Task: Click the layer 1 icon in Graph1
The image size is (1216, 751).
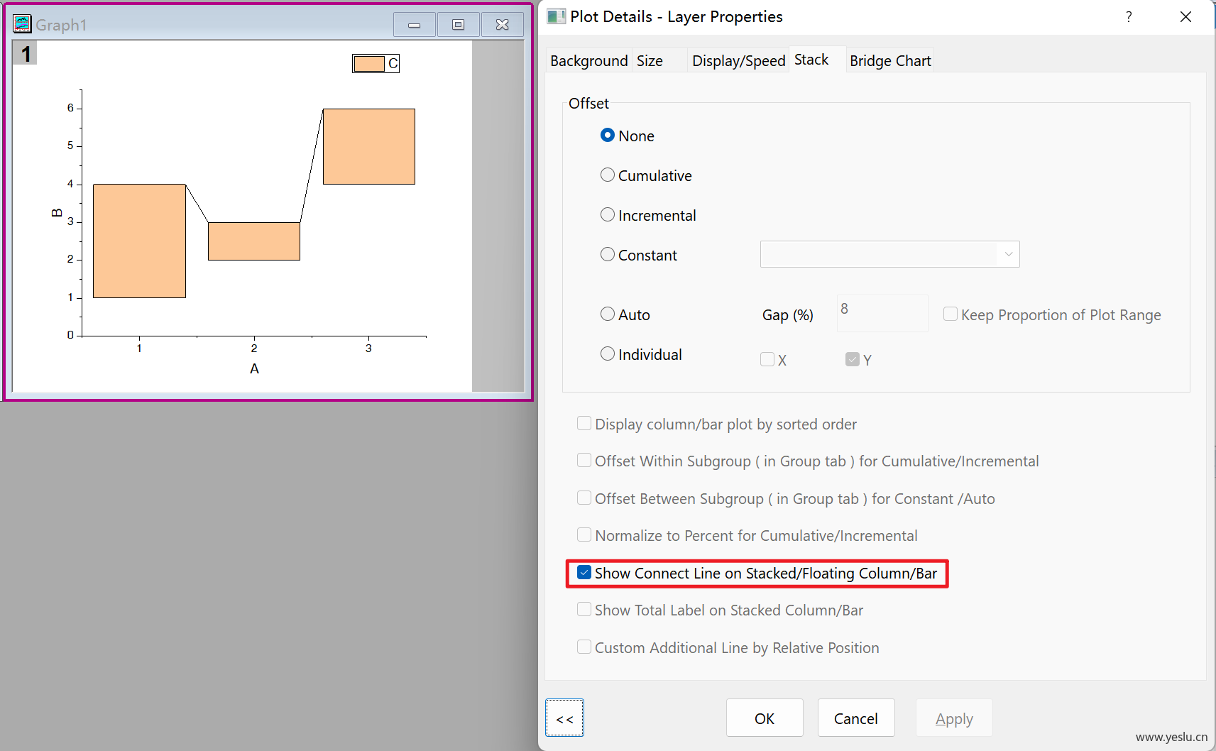Action: [x=26, y=53]
